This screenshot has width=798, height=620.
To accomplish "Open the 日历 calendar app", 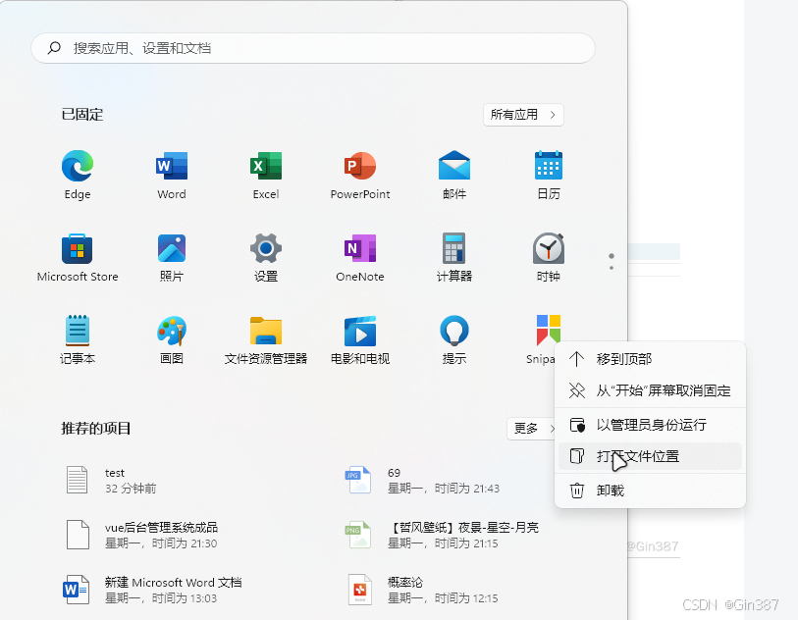I will coord(548,175).
